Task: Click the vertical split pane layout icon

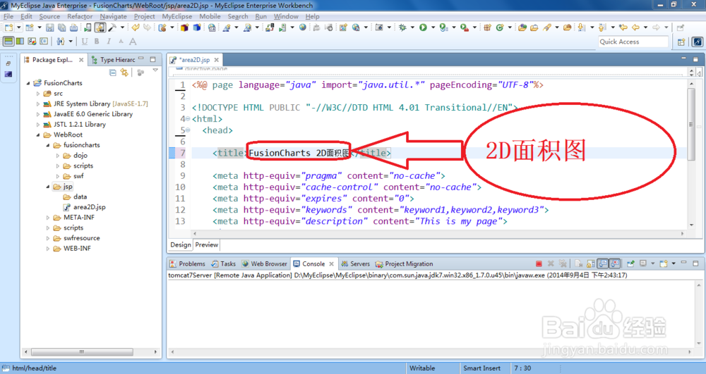Action: (x=20, y=42)
